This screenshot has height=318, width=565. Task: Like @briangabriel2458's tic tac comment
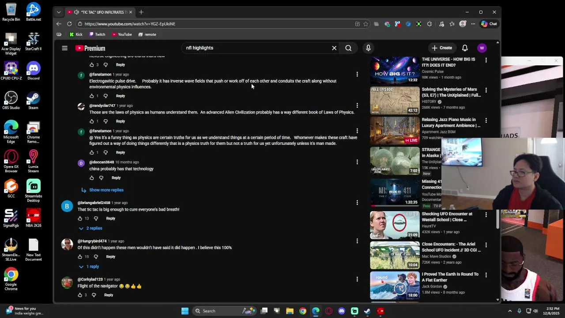click(80, 218)
